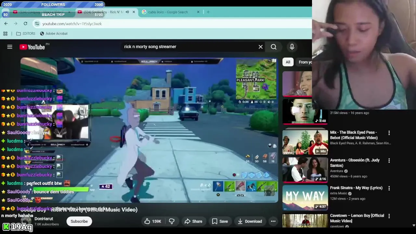Viewport: 416px width, 234px height.
Task: Reload the YouTube page
Action: (25, 23)
